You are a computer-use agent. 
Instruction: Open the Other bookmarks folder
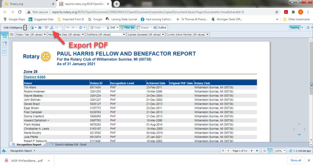[x=296, y=19]
